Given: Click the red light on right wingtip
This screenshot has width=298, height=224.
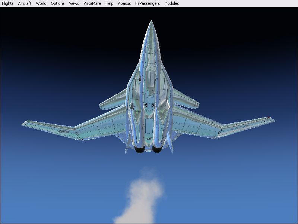Looking at the screenshot, I should 269,118.
